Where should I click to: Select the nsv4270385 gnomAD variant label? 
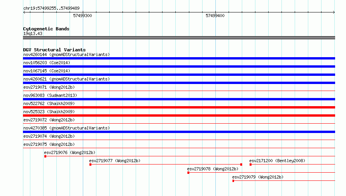pos(66,128)
